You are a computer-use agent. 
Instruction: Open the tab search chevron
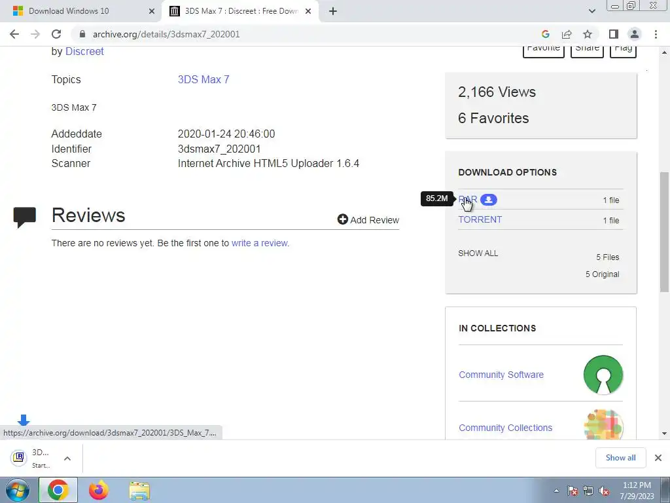(x=591, y=11)
